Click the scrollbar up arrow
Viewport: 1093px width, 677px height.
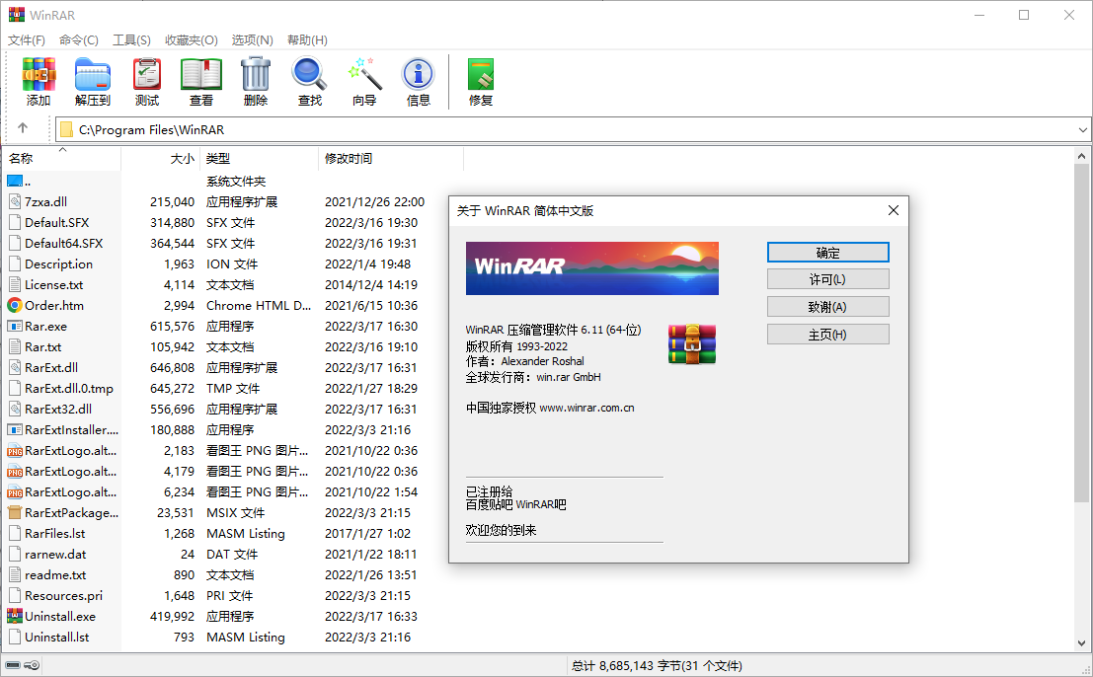[x=1081, y=157]
